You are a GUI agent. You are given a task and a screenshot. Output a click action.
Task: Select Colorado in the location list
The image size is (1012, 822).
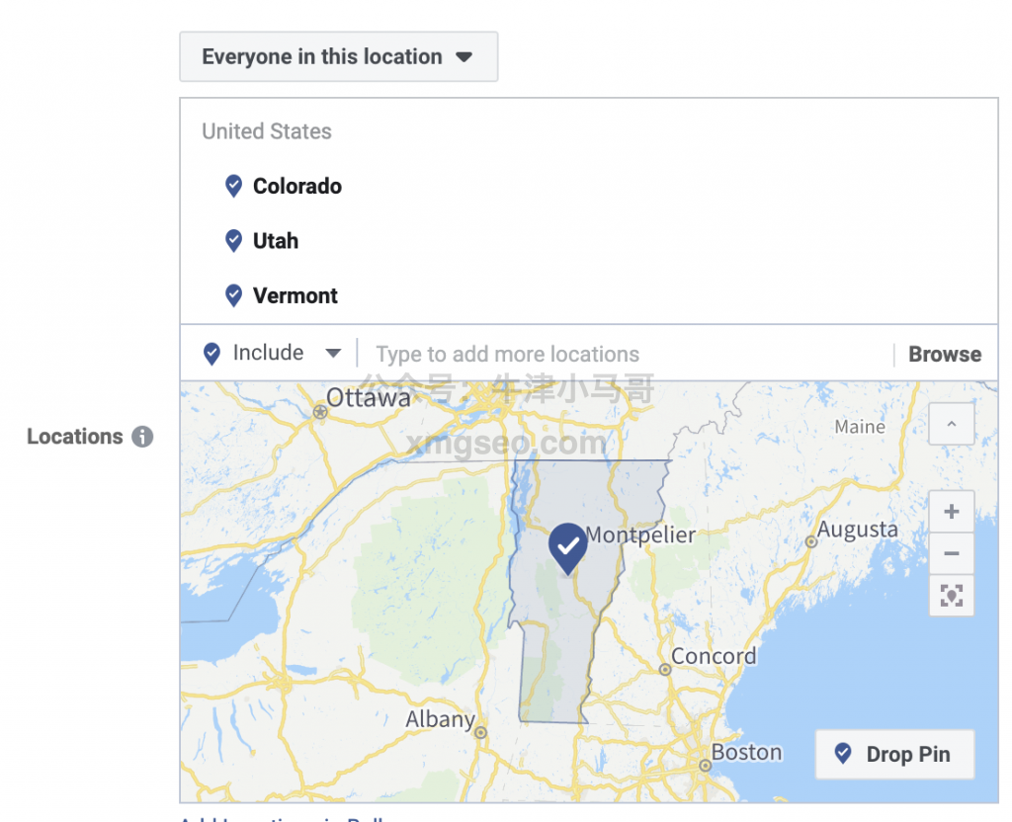[x=297, y=186]
